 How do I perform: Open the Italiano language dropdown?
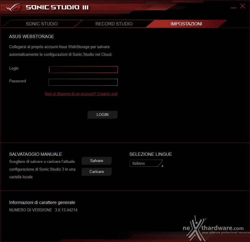(x=146, y=163)
